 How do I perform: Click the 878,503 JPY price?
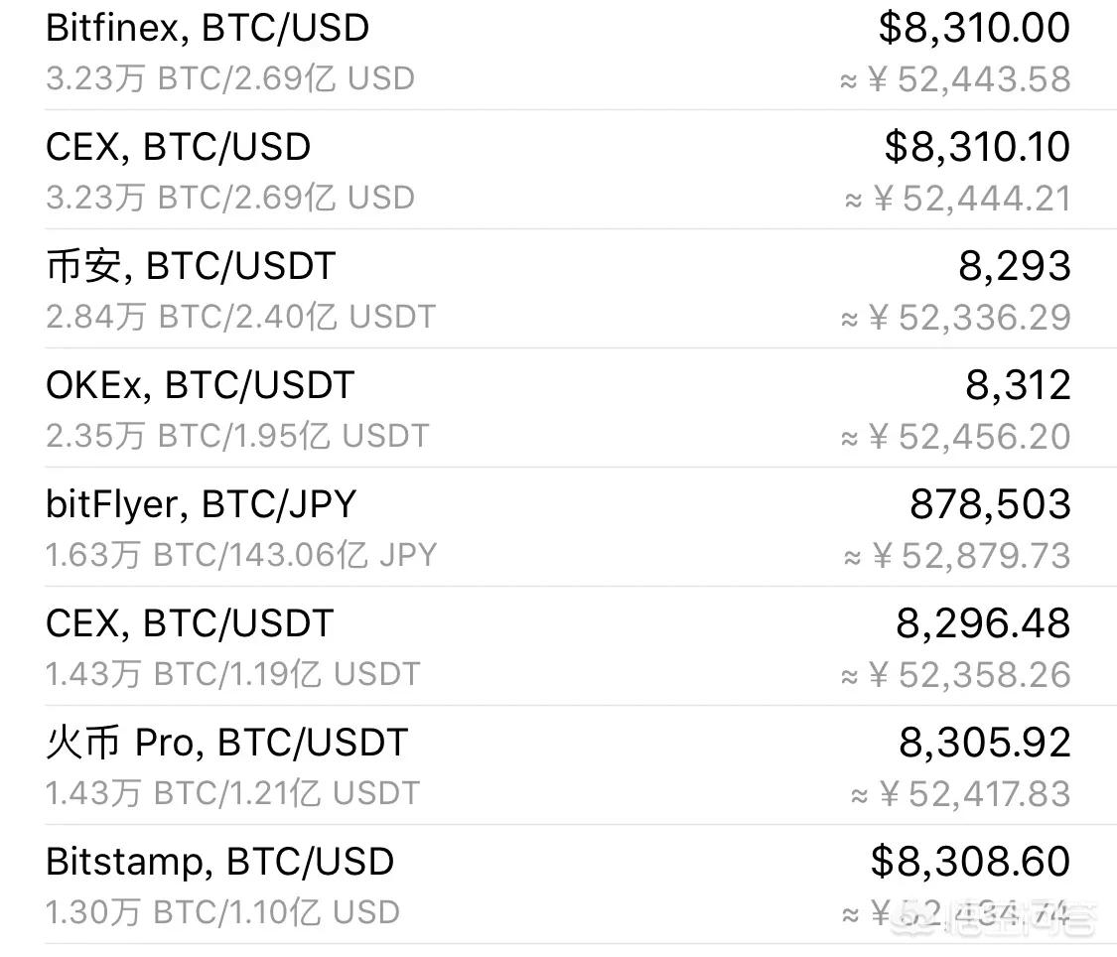[990, 504]
